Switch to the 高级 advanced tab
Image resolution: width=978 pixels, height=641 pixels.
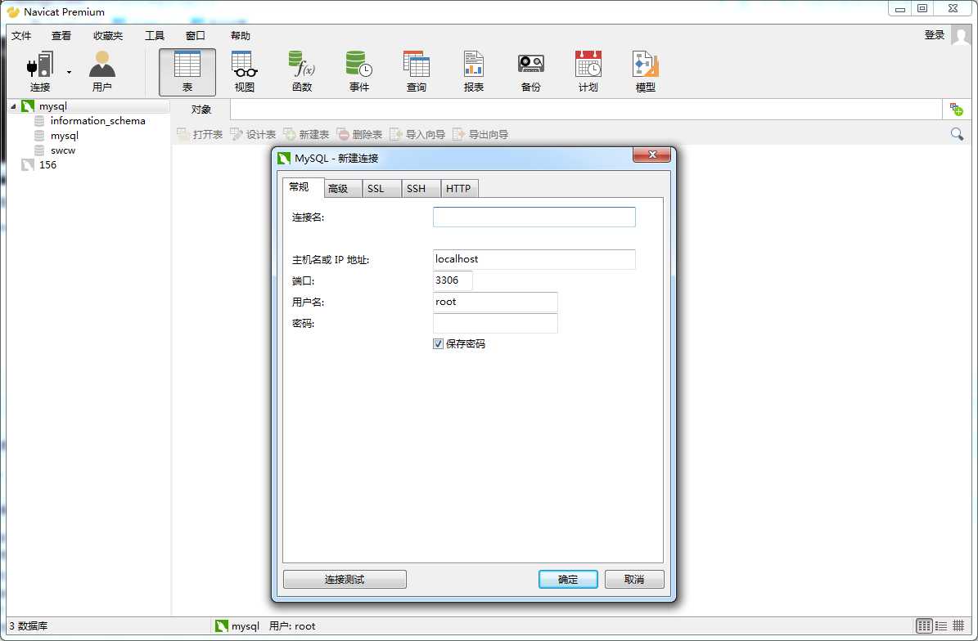coord(343,189)
